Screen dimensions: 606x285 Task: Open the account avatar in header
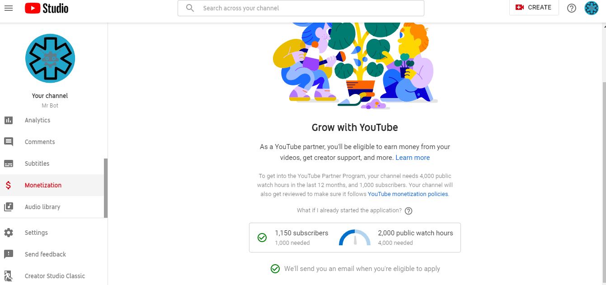tap(592, 8)
